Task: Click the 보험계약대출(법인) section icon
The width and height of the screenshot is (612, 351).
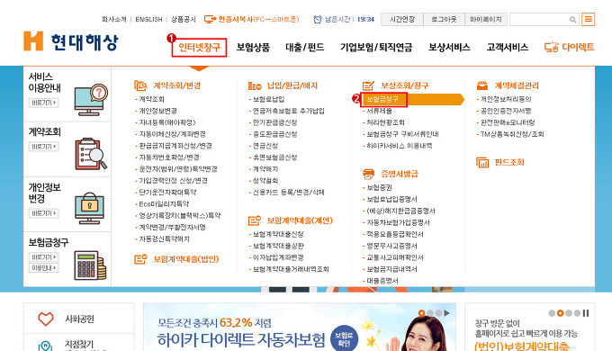Action: click(140, 259)
